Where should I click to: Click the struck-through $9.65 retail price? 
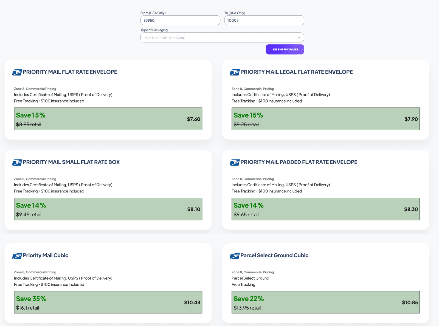pyautogui.click(x=246, y=215)
